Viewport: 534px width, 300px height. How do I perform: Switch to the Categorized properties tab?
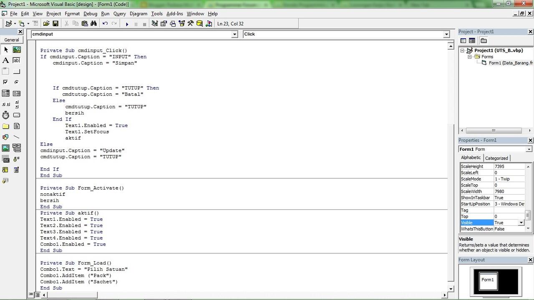[x=496, y=158]
